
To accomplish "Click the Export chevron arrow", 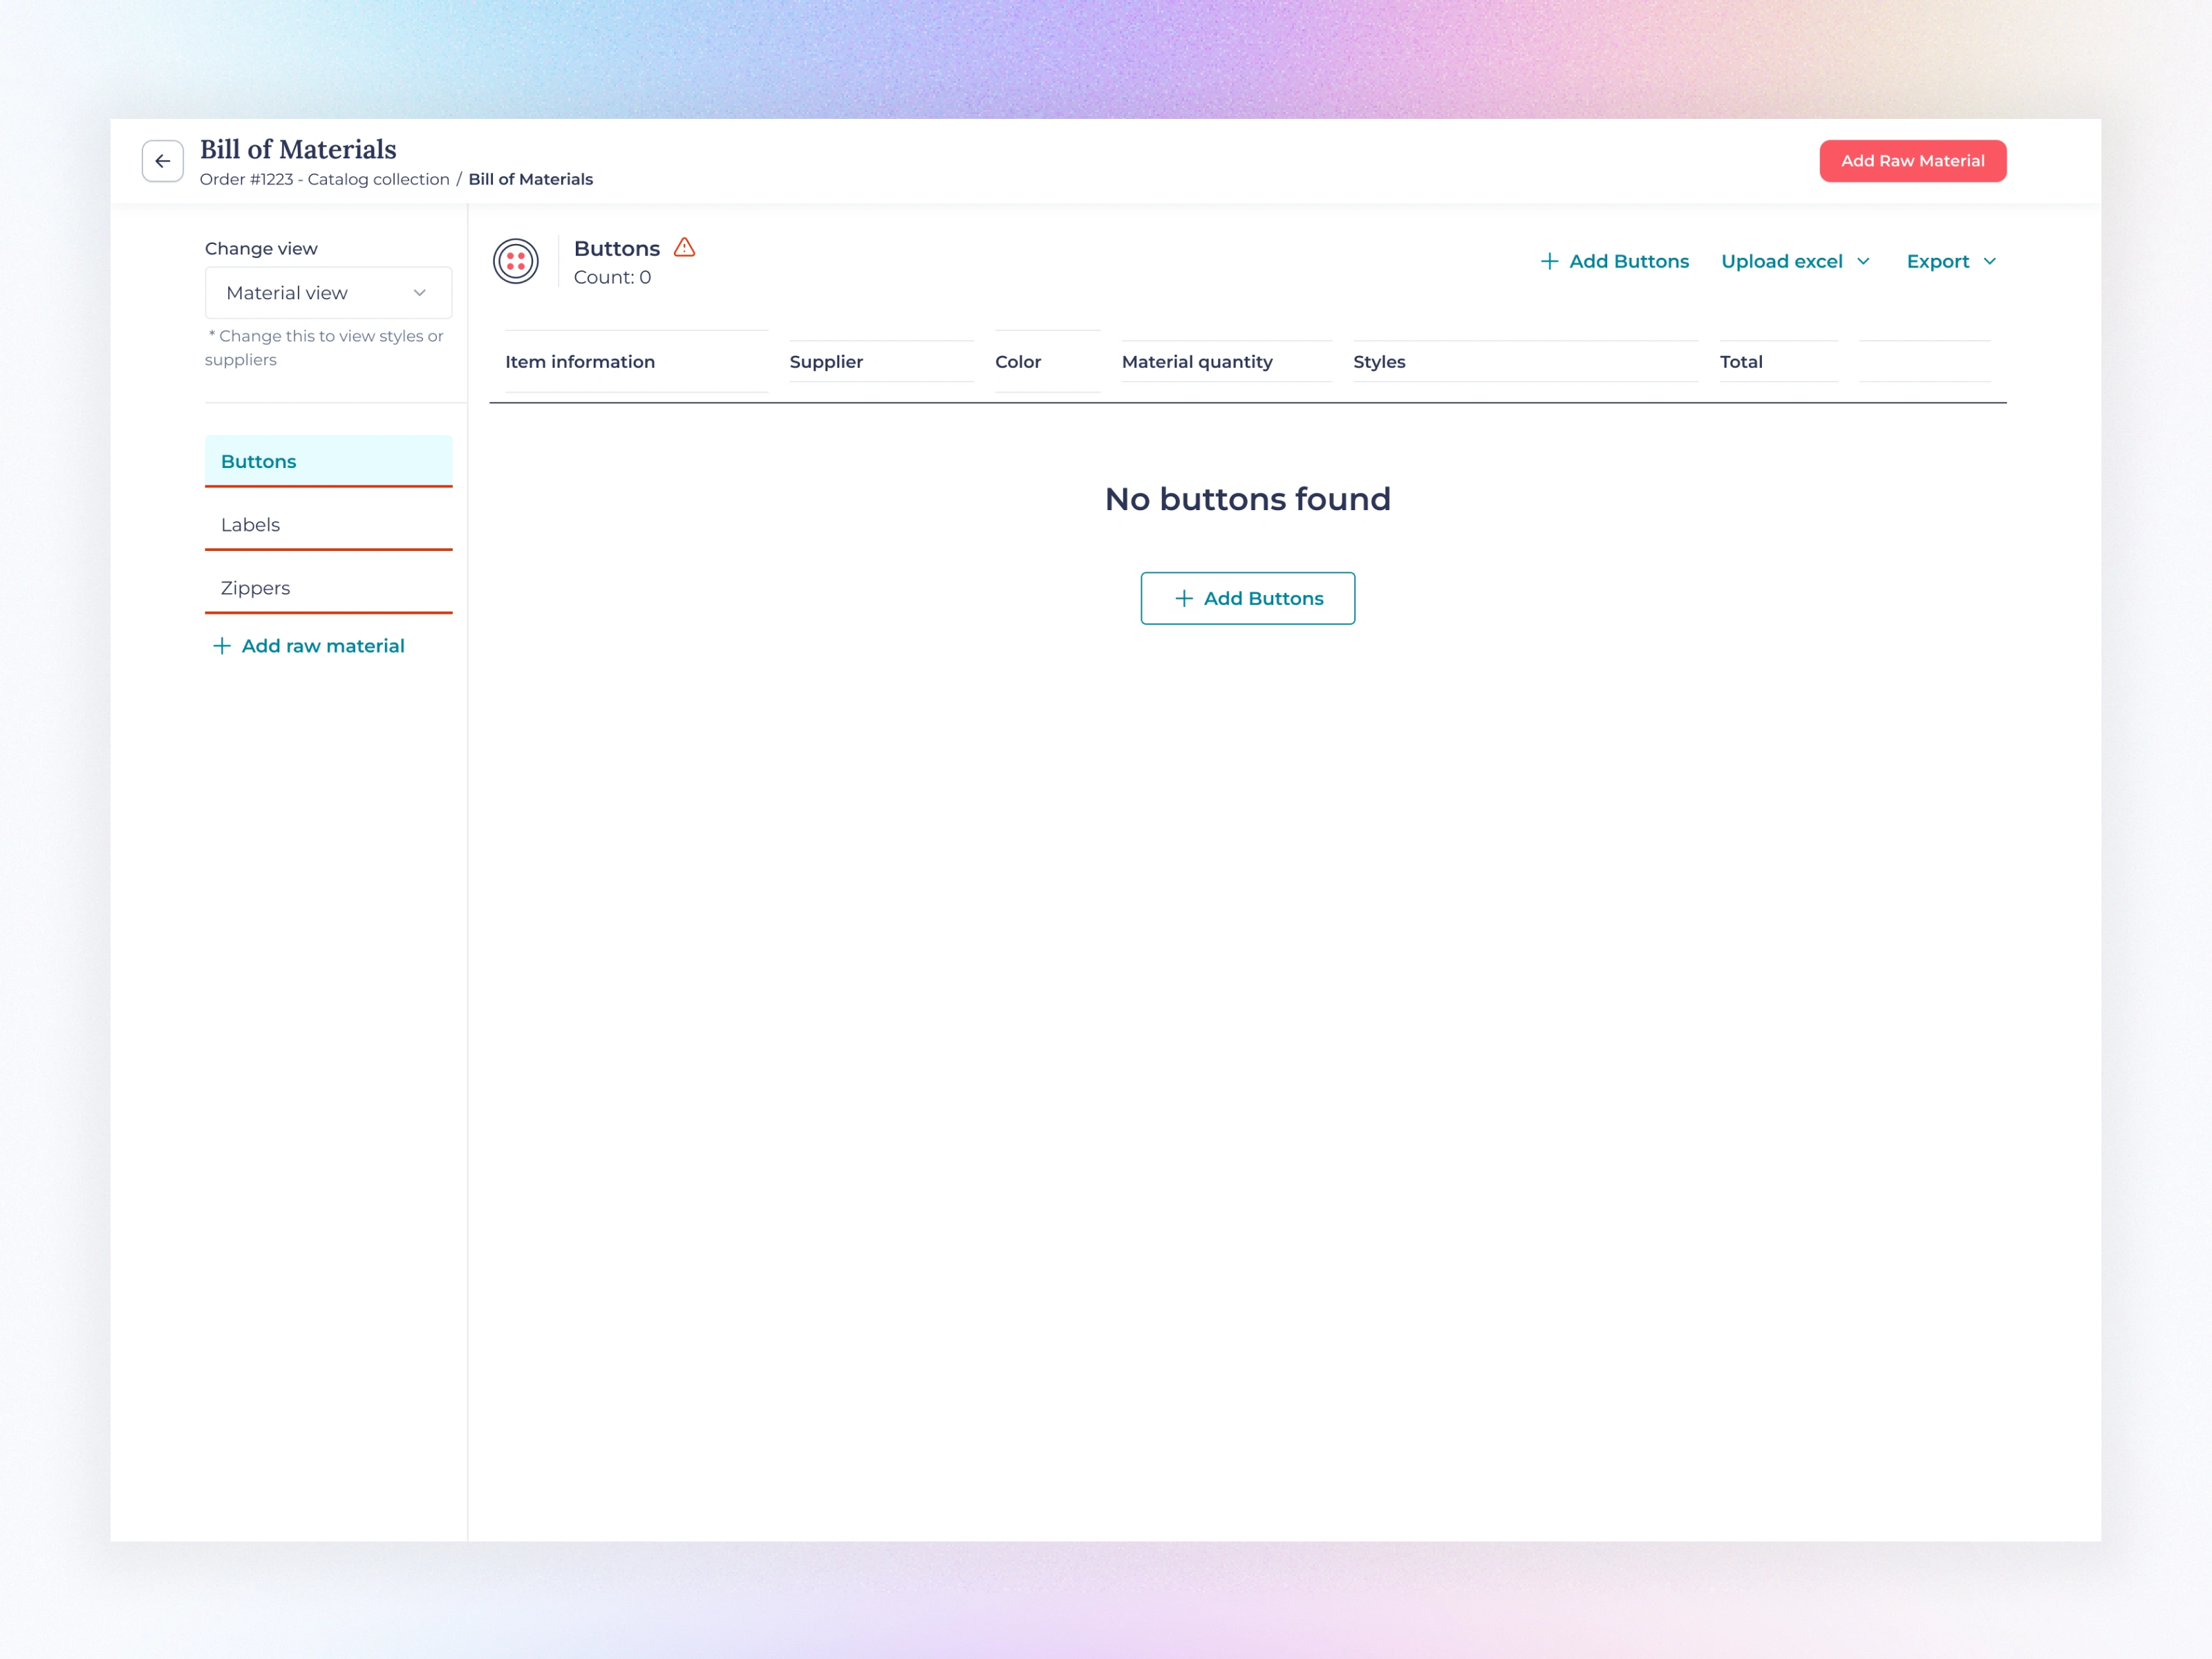I will (x=1990, y=261).
